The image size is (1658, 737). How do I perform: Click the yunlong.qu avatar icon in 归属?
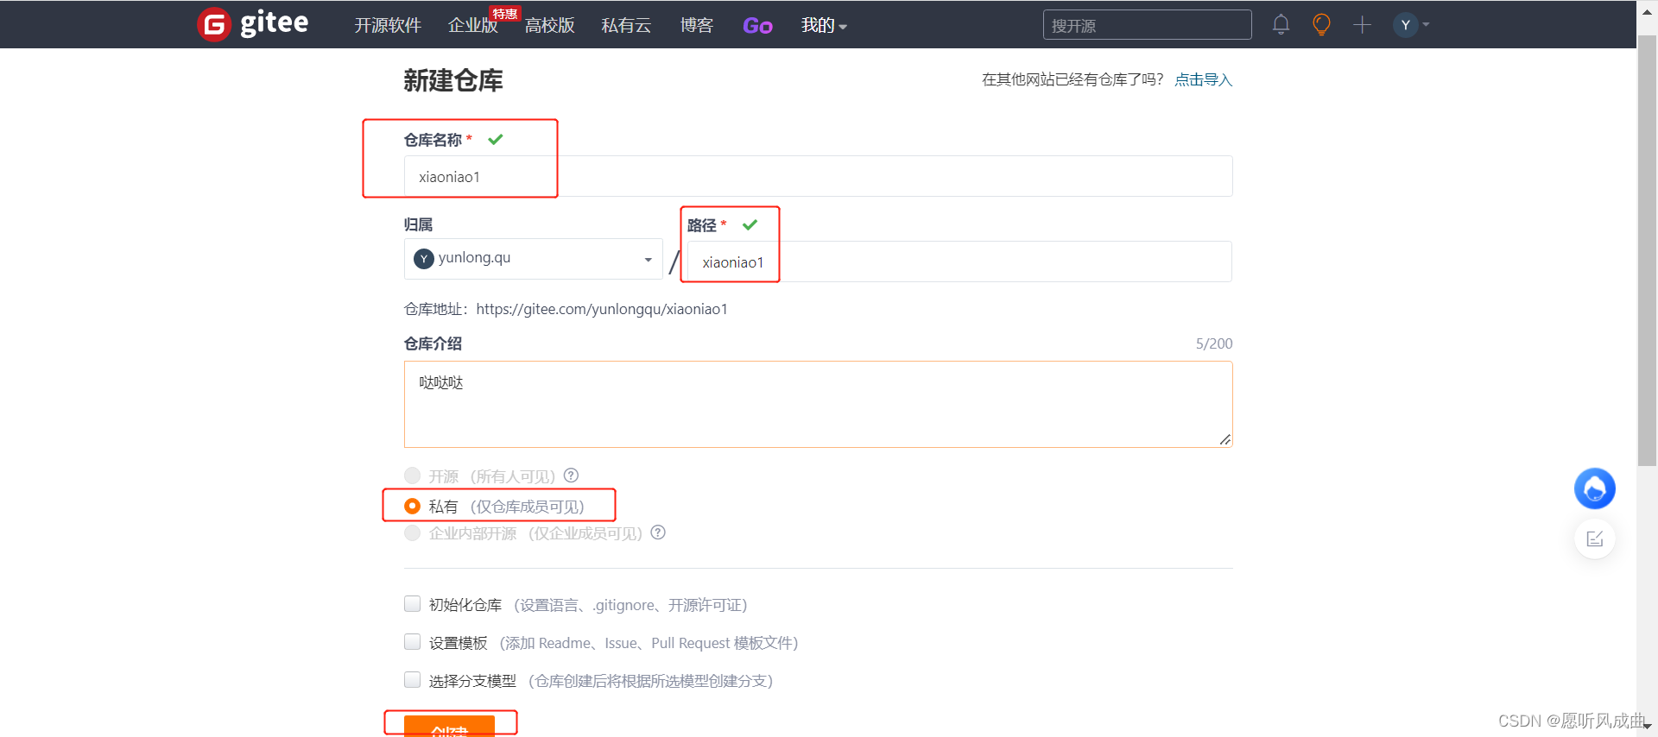click(423, 258)
